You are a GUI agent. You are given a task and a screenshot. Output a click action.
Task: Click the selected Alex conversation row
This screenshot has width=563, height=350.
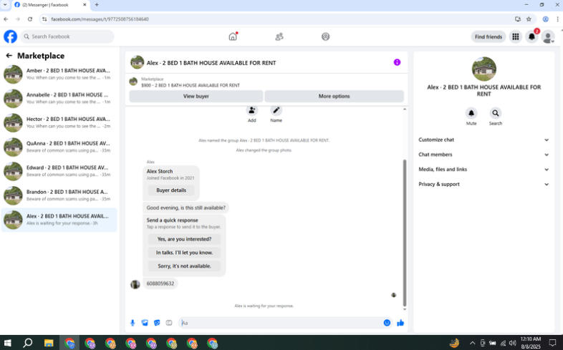pyautogui.click(x=59, y=220)
